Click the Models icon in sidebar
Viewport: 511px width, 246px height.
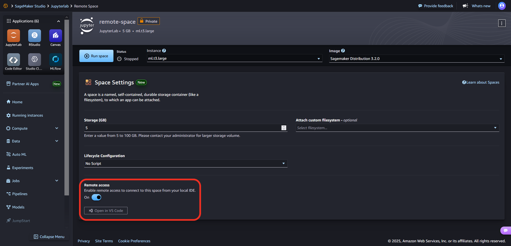click(9, 207)
